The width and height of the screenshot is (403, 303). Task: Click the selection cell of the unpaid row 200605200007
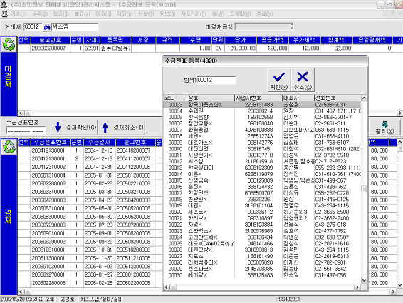[24, 48]
